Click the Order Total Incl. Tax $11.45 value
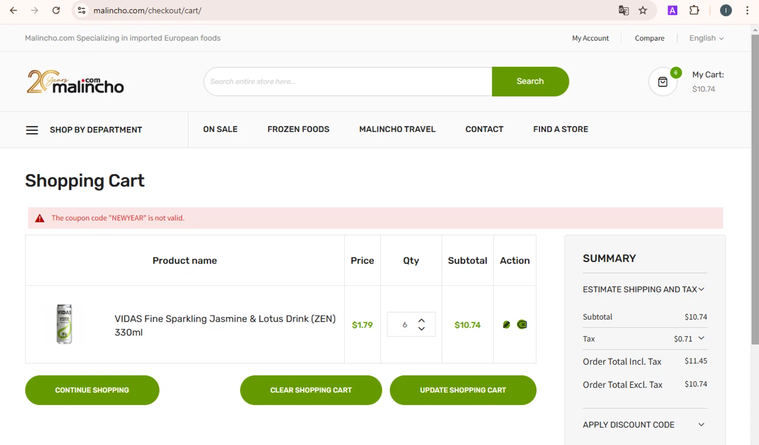 tap(696, 361)
